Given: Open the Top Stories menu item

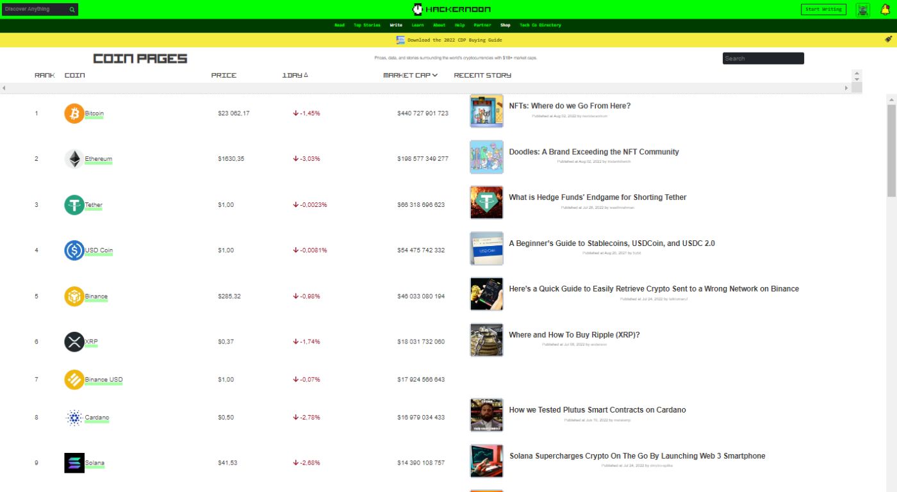Looking at the screenshot, I should (x=367, y=26).
